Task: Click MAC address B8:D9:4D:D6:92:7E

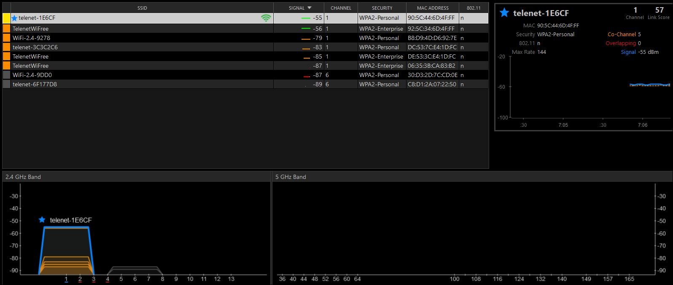Action: coord(432,38)
